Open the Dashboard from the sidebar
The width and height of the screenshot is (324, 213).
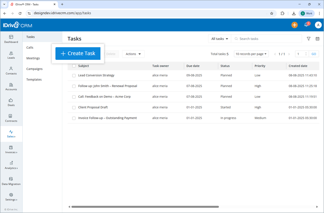coord(11,40)
